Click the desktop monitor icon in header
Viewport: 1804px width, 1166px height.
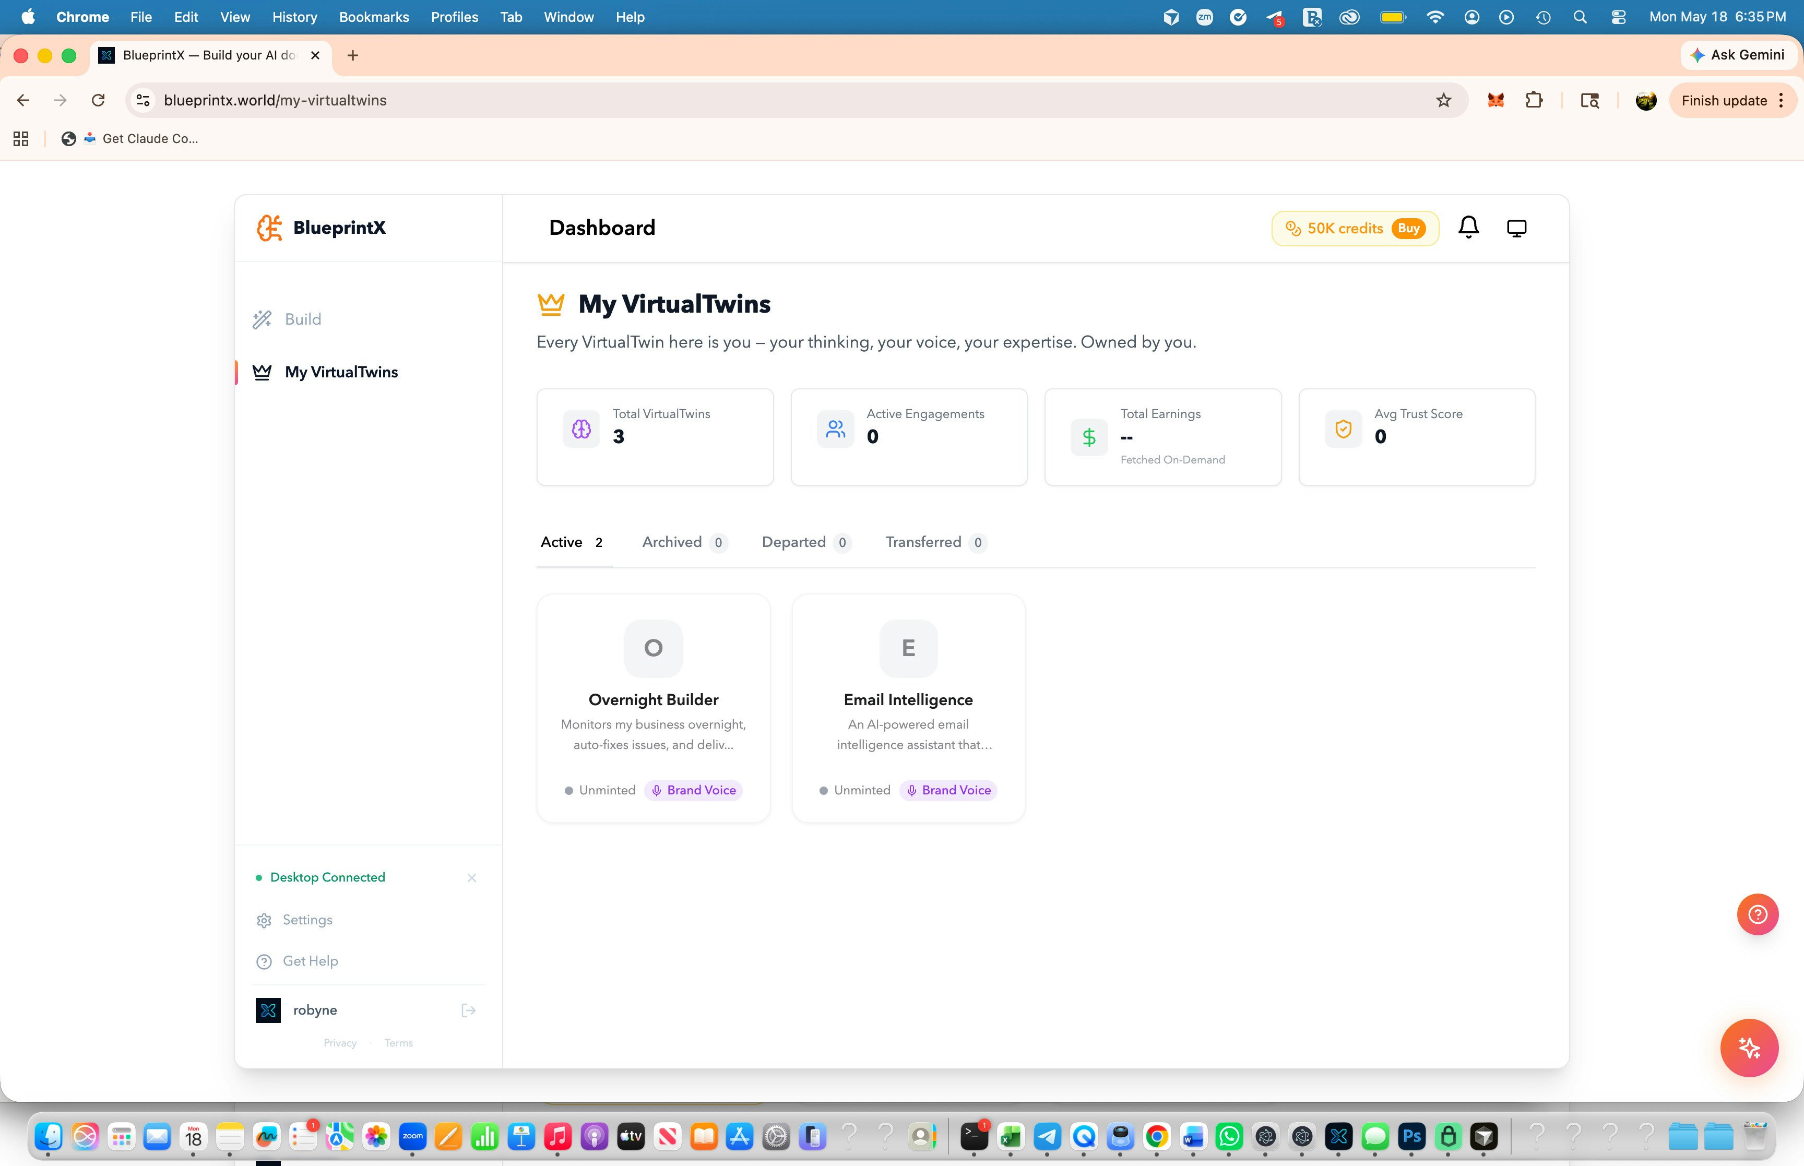pyautogui.click(x=1516, y=228)
